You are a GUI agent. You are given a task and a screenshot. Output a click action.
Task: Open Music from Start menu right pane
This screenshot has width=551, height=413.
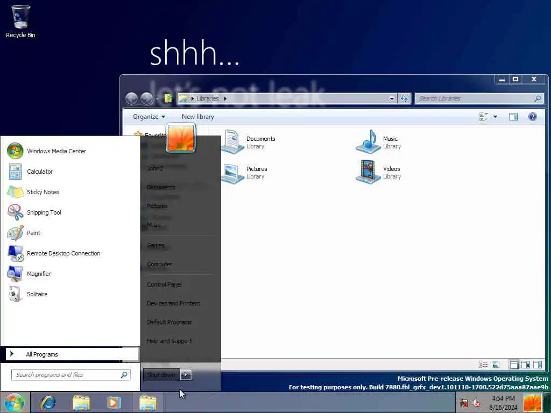tap(153, 225)
